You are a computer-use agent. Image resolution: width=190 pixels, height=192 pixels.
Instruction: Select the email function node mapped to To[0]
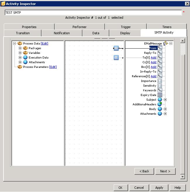[x=116, y=57]
